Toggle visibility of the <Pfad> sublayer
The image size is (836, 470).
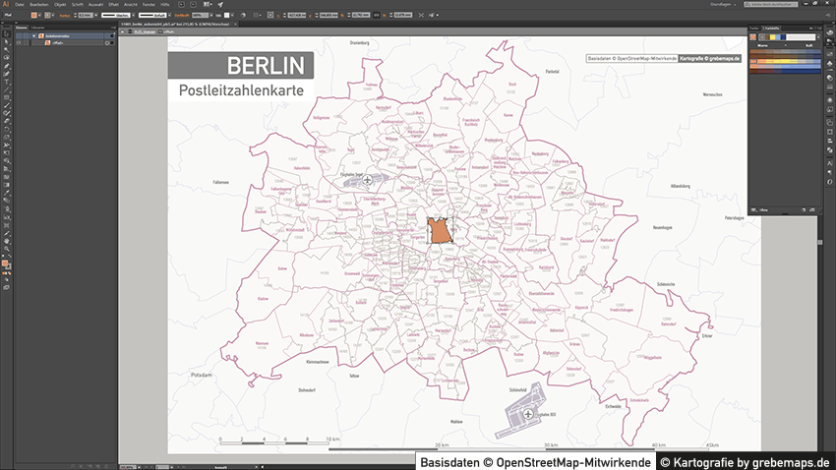19,42
